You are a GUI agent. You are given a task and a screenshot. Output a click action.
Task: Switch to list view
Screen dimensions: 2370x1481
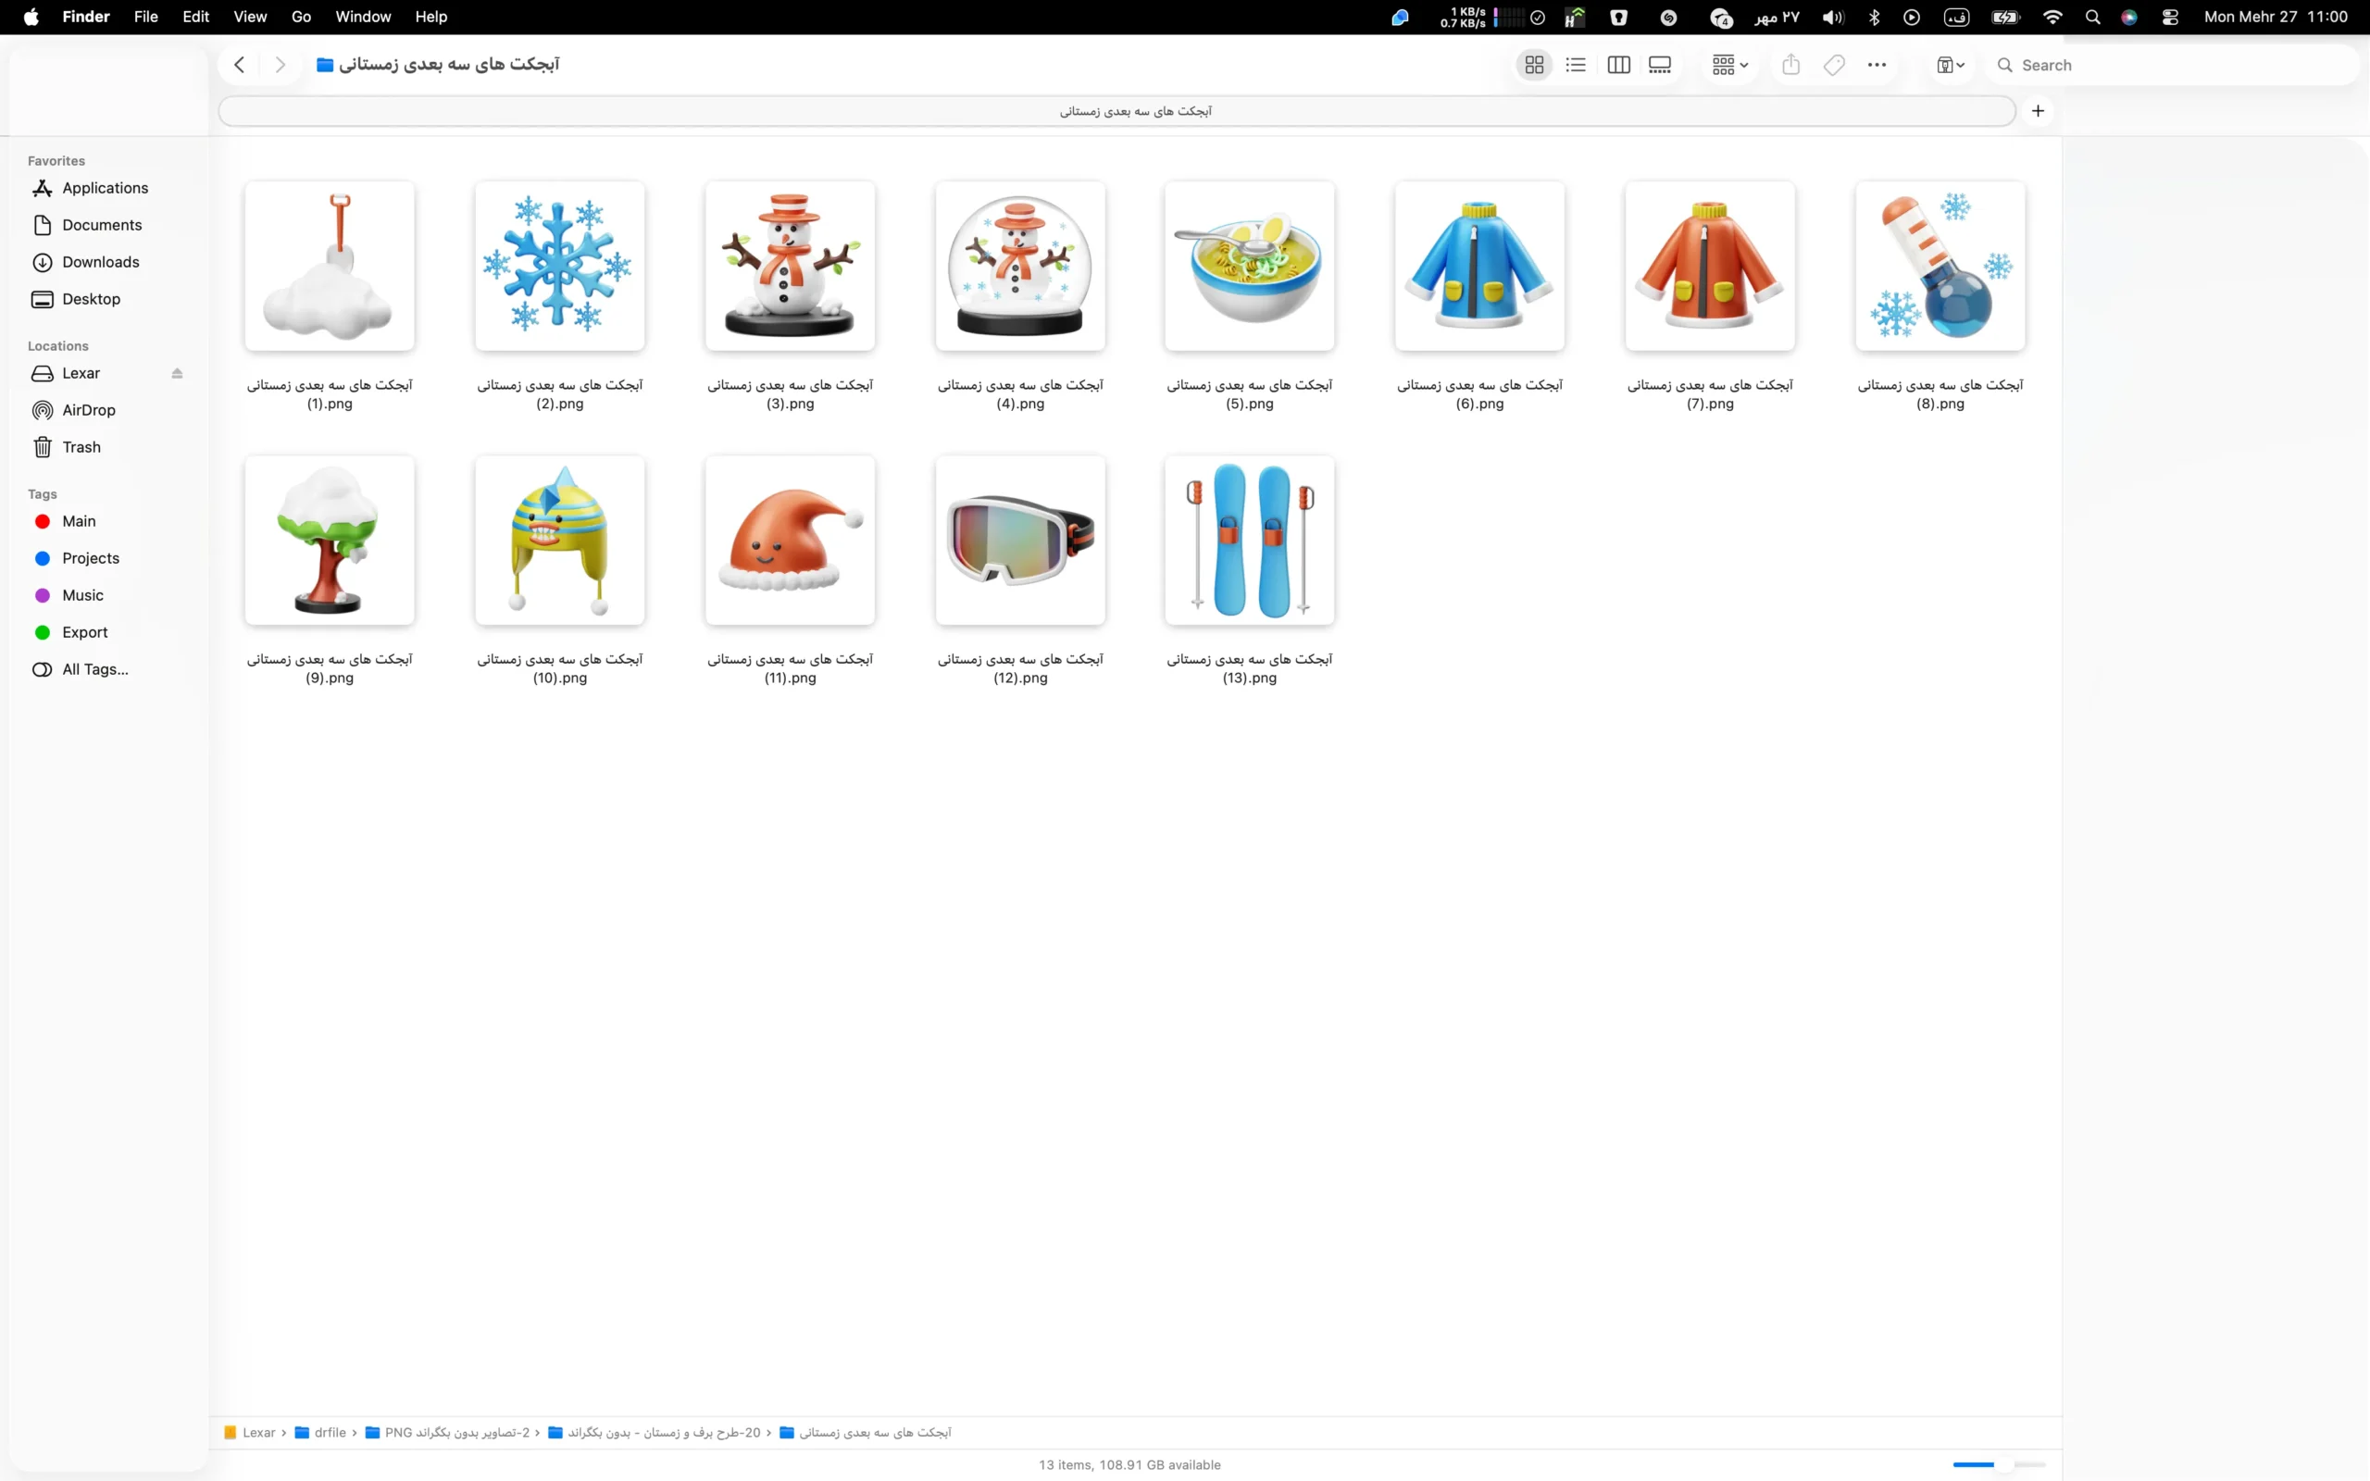(x=1575, y=65)
